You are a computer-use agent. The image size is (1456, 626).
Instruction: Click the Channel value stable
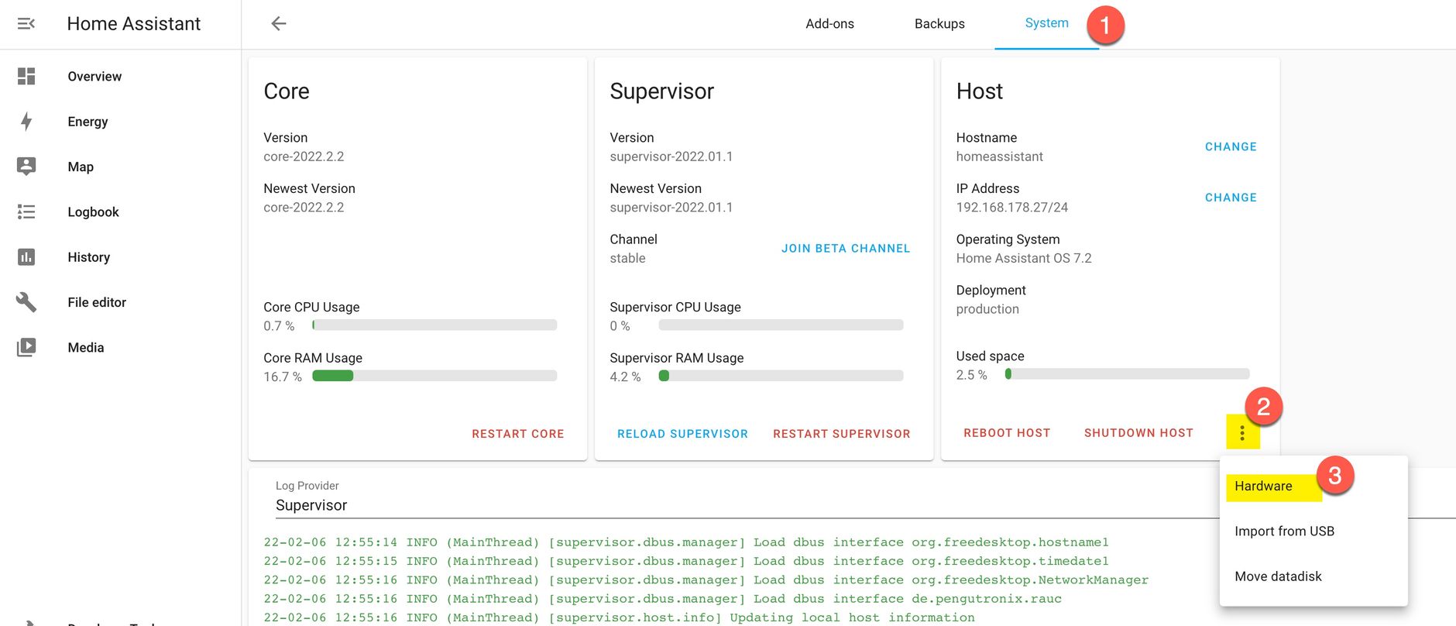tap(627, 259)
